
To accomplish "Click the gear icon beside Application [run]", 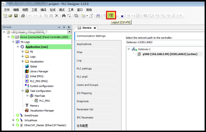I will pos(22,47).
